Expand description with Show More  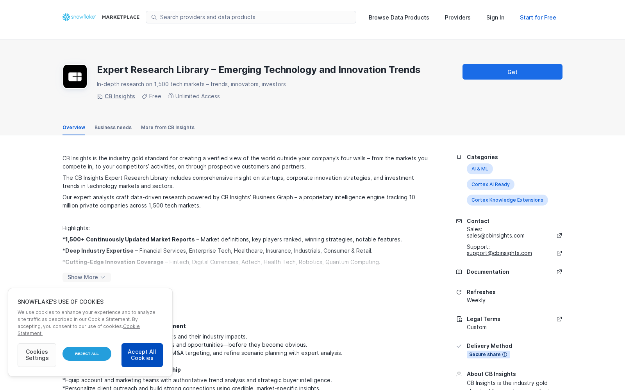click(87, 277)
